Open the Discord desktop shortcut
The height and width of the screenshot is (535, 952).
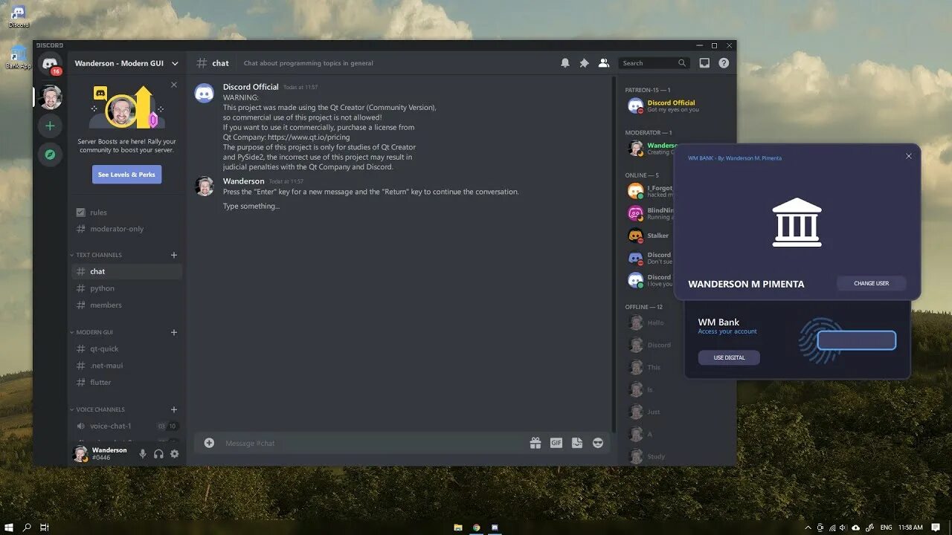[x=19, y=16]
